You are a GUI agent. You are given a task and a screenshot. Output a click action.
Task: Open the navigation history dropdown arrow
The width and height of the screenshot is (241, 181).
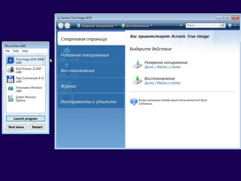[x=72, y=26]
